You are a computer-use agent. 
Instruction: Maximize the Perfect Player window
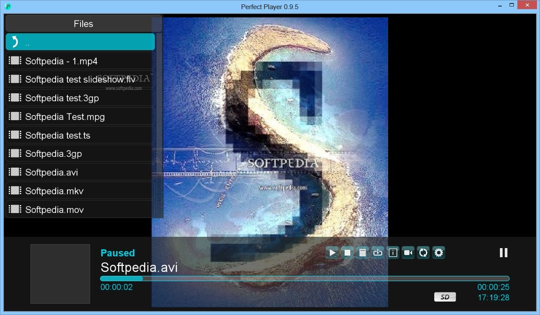coord(513,5)
